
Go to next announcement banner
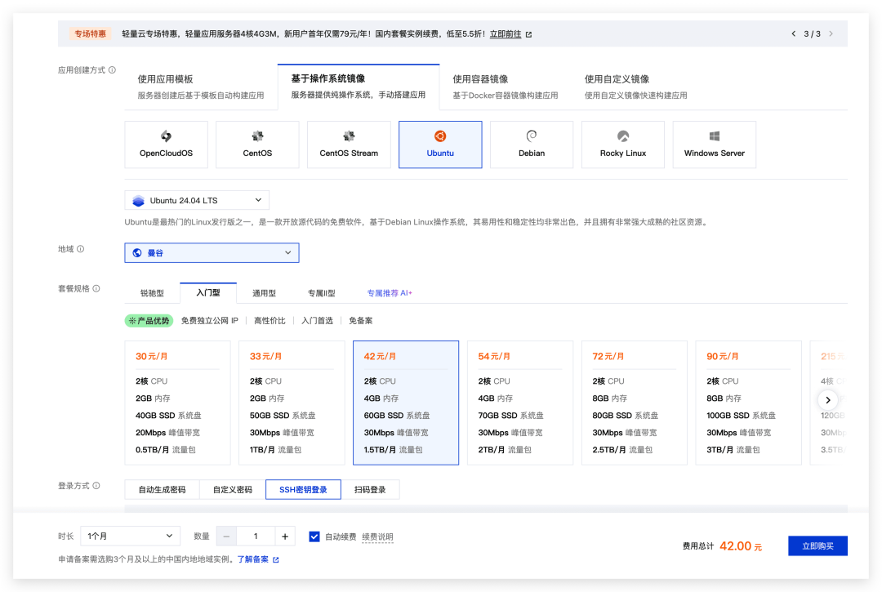(831, 33)
